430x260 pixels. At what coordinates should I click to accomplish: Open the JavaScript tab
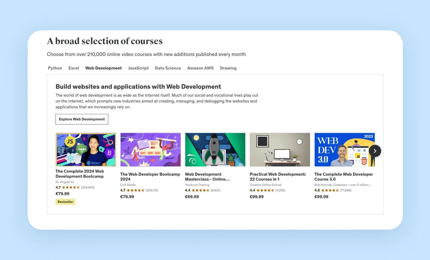[138, 68]
